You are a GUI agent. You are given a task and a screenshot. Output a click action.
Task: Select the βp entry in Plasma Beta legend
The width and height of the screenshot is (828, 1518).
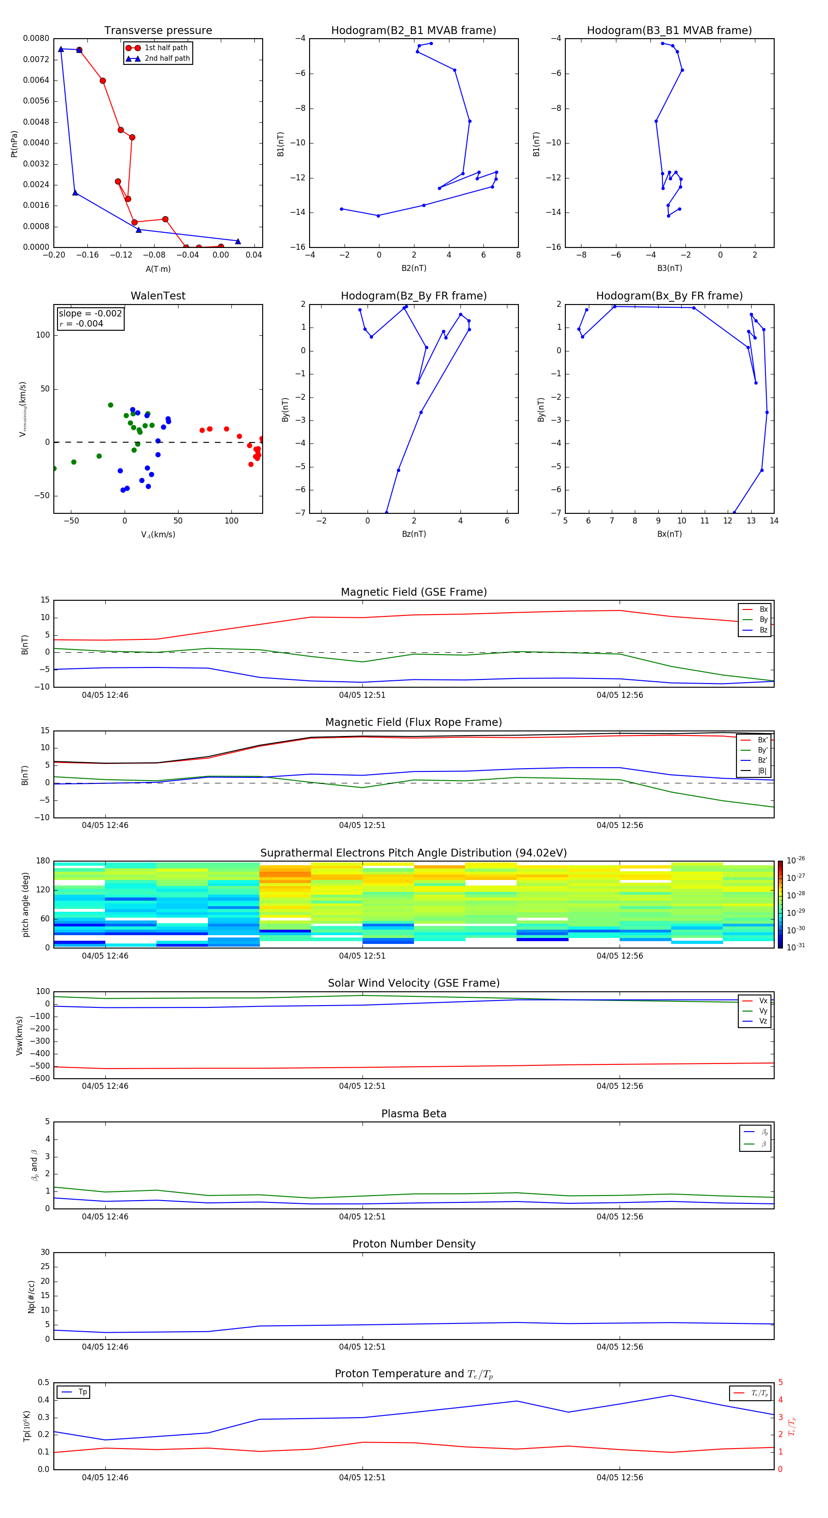(x=755, y=1132)
